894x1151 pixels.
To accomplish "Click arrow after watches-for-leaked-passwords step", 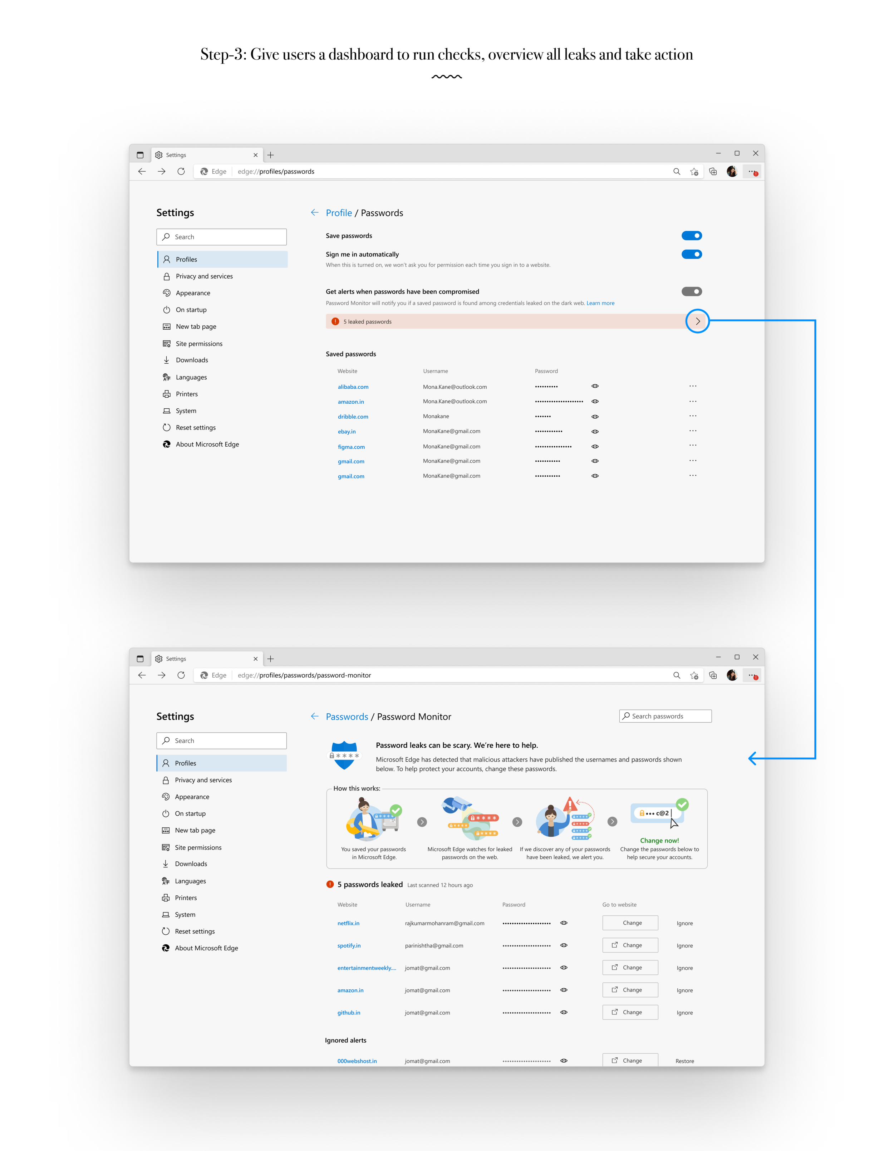I will (x=517, y=822).
